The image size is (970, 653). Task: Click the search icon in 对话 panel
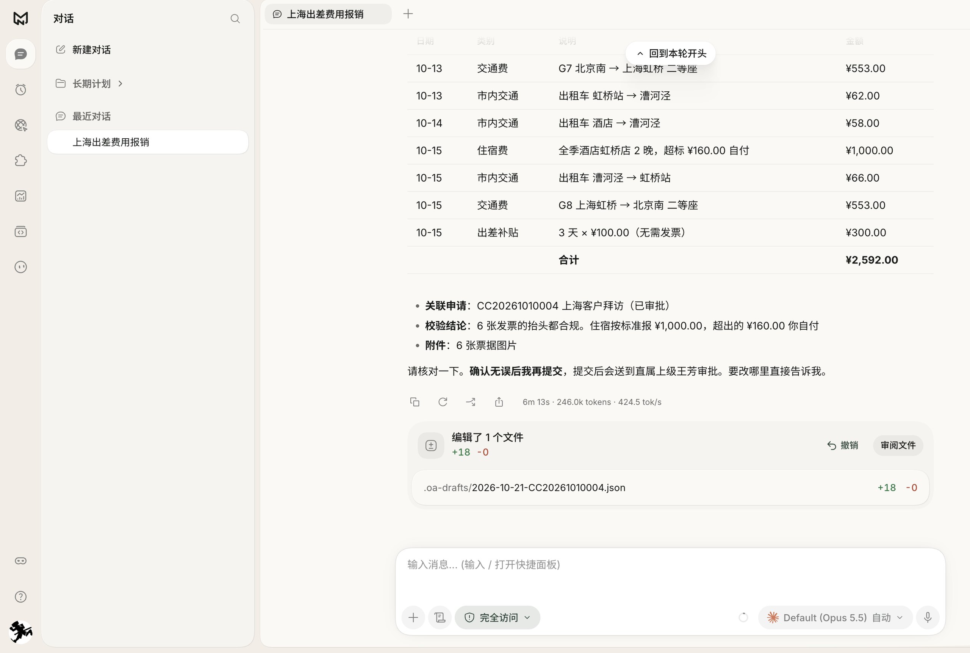[235, 19]
